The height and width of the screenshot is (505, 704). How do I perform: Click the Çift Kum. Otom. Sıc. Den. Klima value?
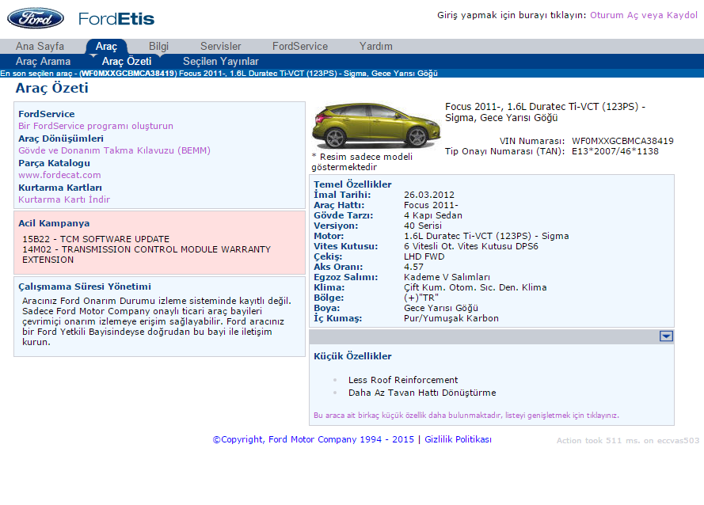[x=475, y=288]
